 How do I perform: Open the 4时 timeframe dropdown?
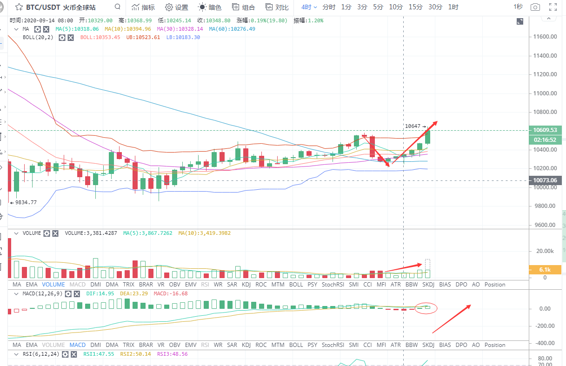309,7
